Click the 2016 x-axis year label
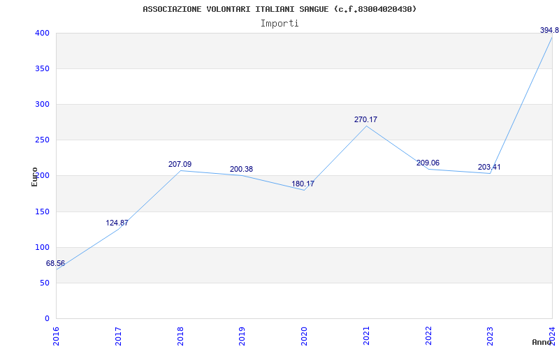 pos(56,336)
